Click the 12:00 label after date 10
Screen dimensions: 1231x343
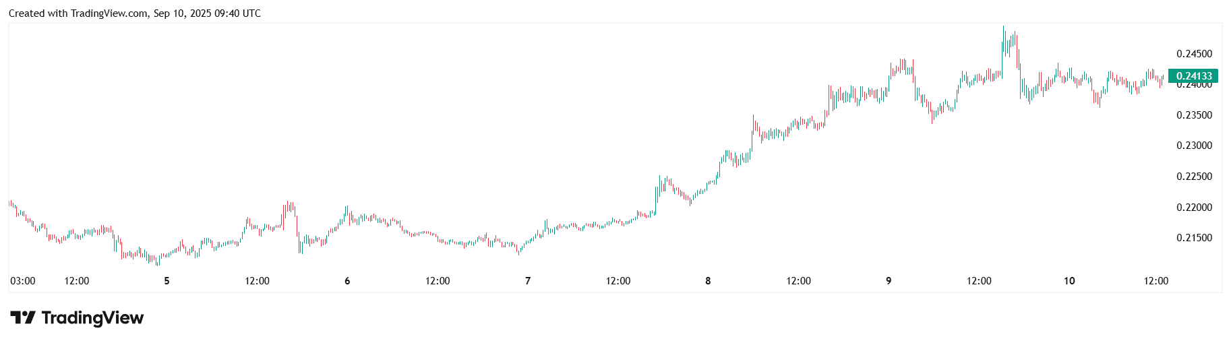pos(1155,281)
